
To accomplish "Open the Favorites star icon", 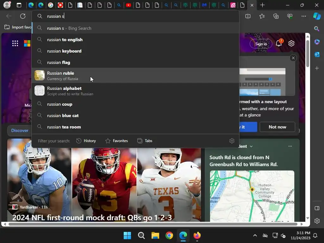I will pyautogui.click(x=262, y=16).
